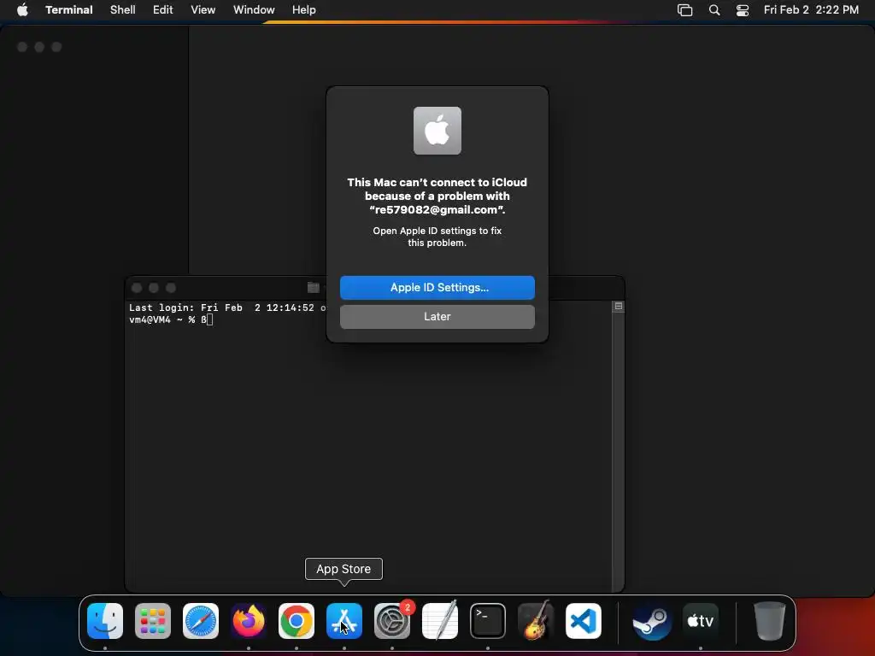Click the Terminal window vertical scrollbar

tap(619, 446)
